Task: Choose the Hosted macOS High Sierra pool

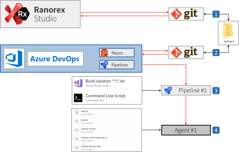Action: (x=94, y=138)
